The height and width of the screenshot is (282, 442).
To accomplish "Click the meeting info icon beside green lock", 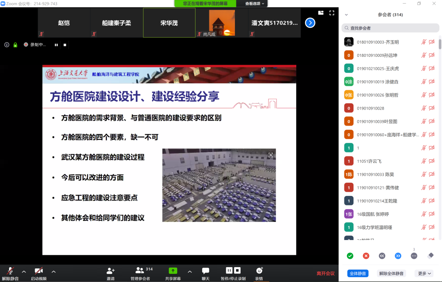I will (7, 45).
